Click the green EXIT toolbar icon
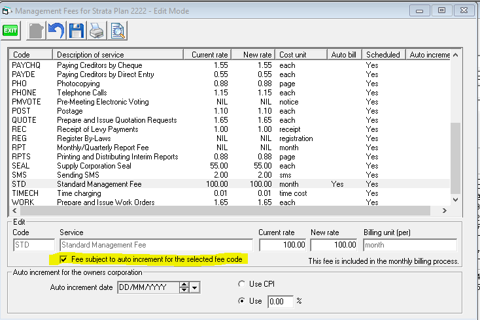This screenshot has height=320, width=480. [11, 30]
